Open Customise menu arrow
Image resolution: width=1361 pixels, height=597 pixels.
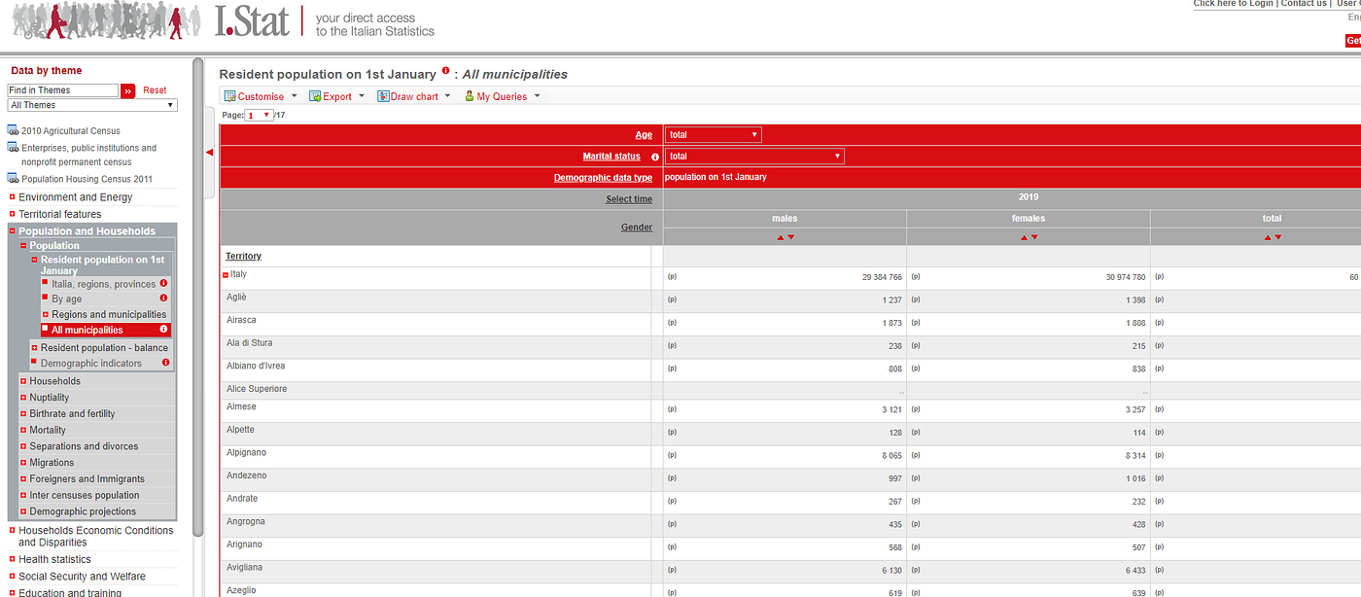294,96
